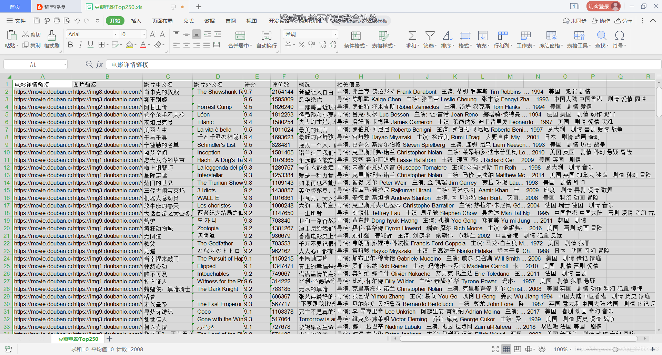Click the Fill down icon
The height and width of the screenshot is (355, 662).
pyautogui.click(x=483, y=35)
